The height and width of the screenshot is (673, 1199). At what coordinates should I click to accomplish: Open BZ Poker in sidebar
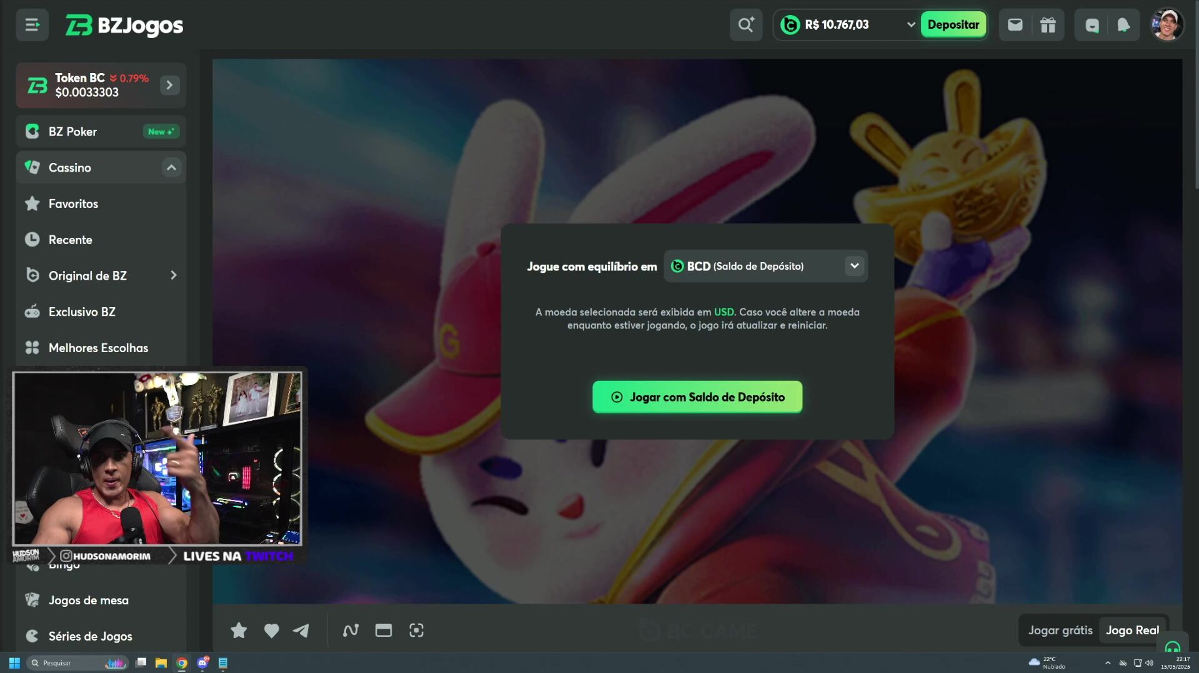point(101,132)
